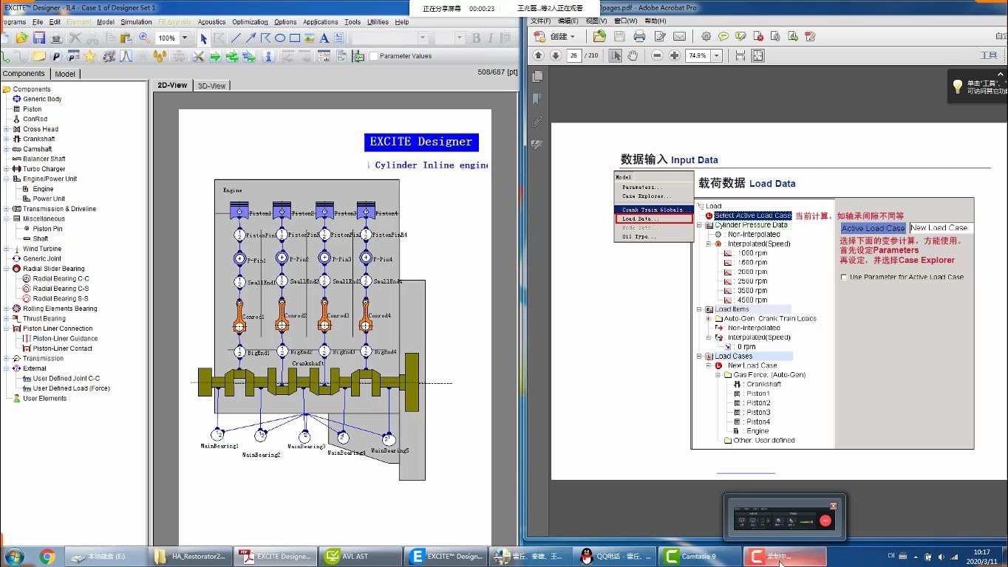
Task: Click the Print icon in Acrobat toolbar
Action: (639, 36)
